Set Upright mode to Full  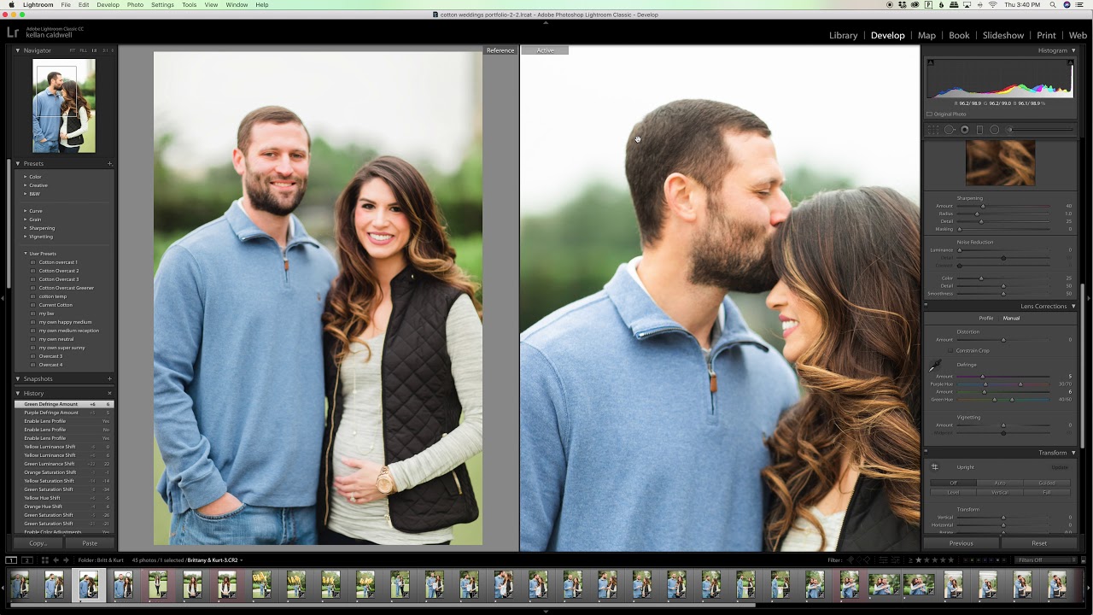[1047, 492]
